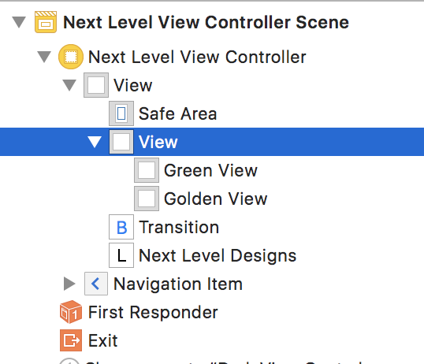The width and height of the screenshot is (424, 364).
Task: Expand the Navigation Item row
Action: [69, 284]
